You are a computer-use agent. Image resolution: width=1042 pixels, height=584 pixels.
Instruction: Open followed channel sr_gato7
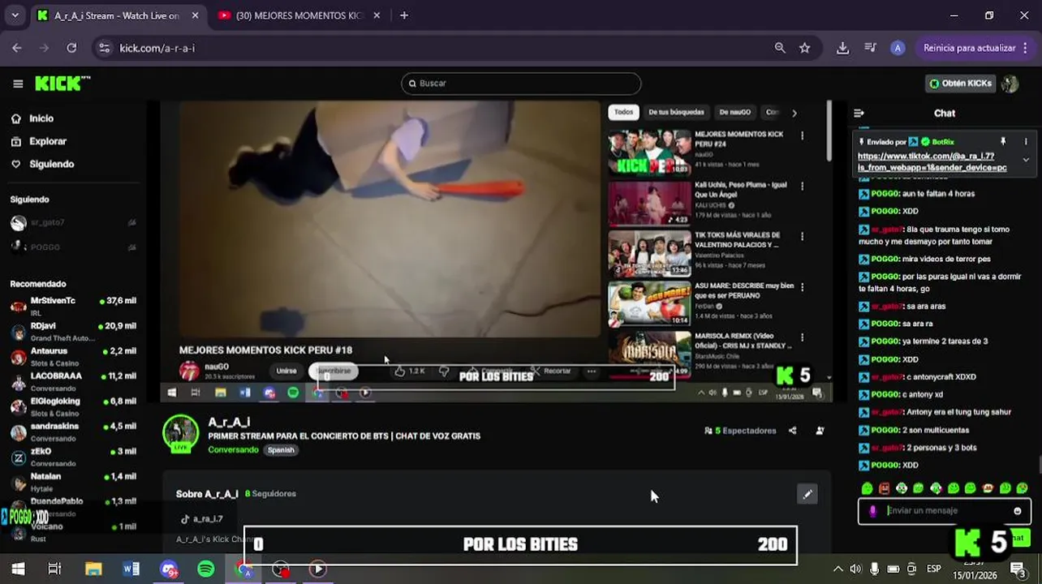point(73,222)
